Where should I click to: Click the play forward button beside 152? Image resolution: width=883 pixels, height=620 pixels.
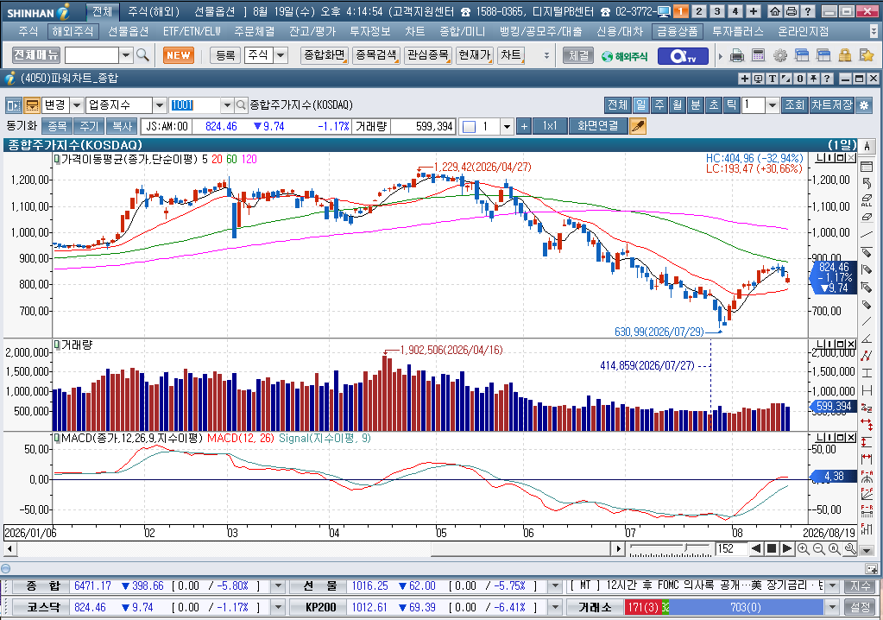click(x=787, y=548)
